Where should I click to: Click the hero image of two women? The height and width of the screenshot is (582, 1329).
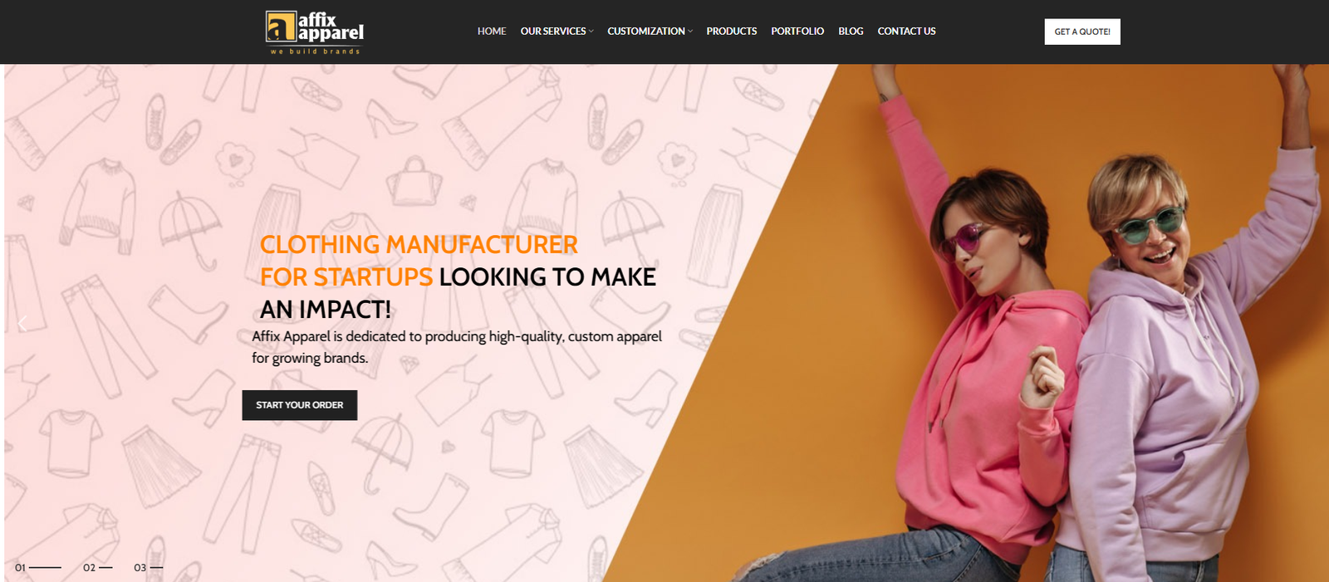tap(1038, 323)
